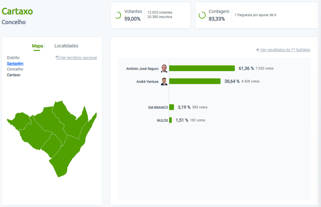Click the green bar for António José Seguro
The width and height of the screenshot is (321, 207).
(x=202, y=68)
